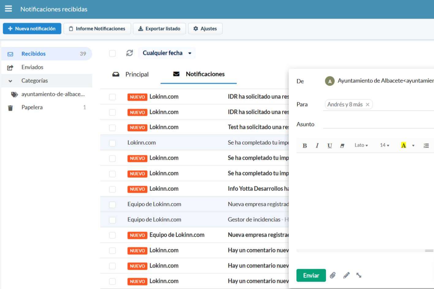Open the Enviados folder
Image resolution: width=434 pixels, height=289 pixels.
coord(32,67)
